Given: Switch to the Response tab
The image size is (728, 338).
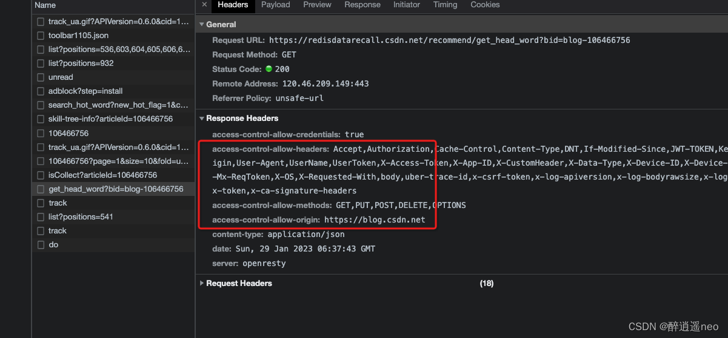Looking at the screenshot, I should point(362,5).
